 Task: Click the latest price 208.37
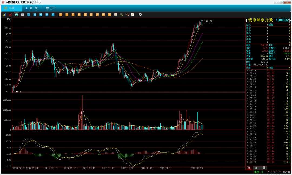[264, 45]
